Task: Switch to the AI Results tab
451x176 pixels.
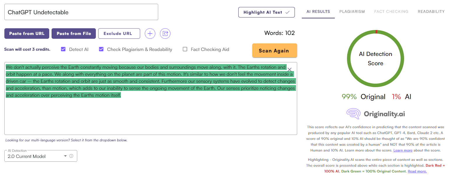Action: pos(318,12)
